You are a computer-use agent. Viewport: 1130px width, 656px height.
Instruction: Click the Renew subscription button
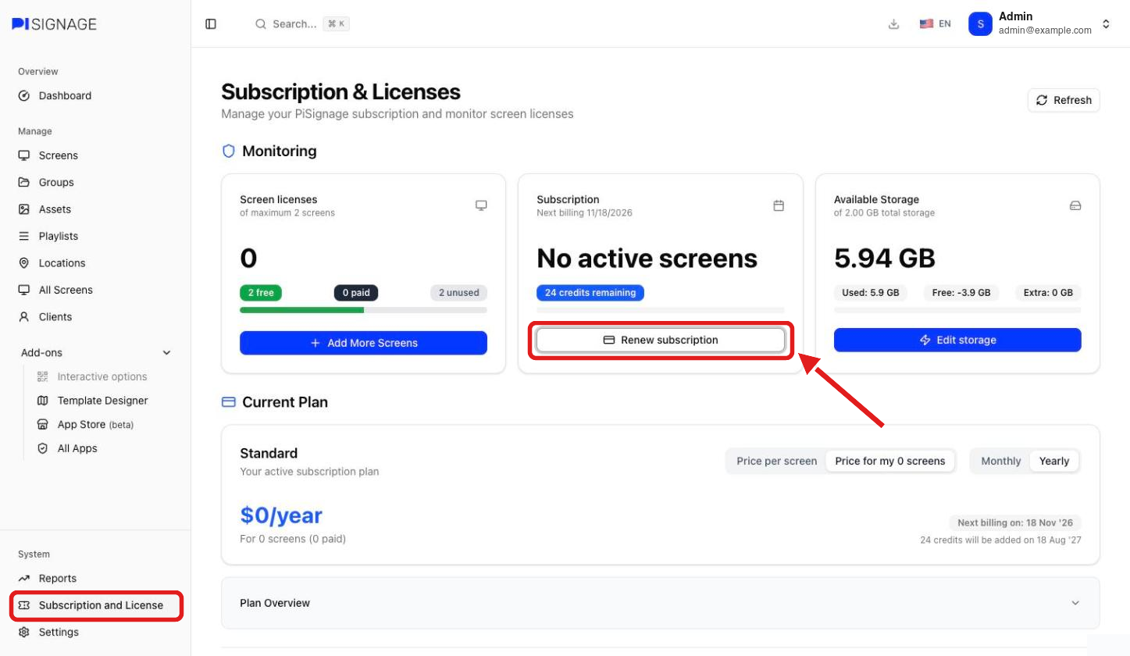(x=661, y=340)
